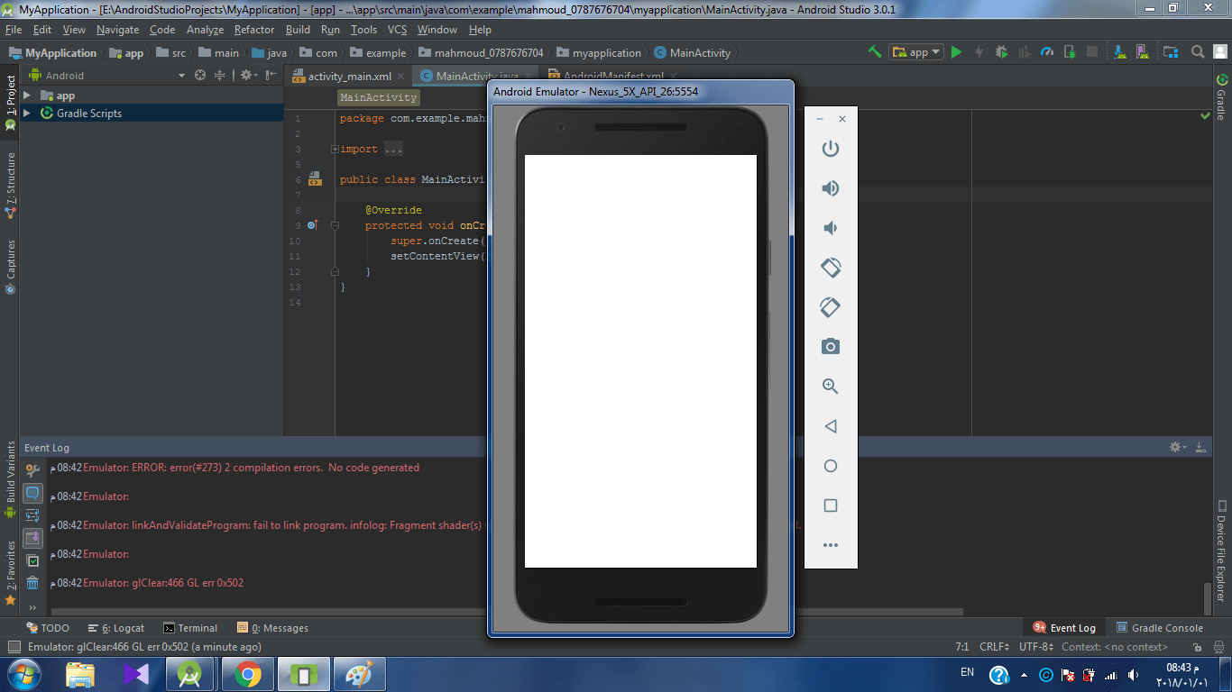Tap the emulator Overview square button

click(x=831, y=505)
